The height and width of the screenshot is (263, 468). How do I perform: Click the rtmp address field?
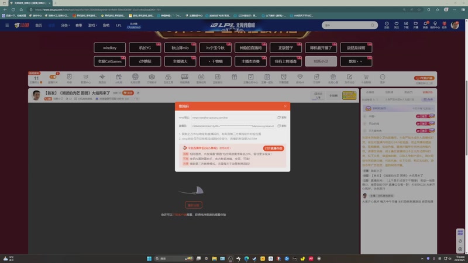pyautogui.click(x=233, y=117)
